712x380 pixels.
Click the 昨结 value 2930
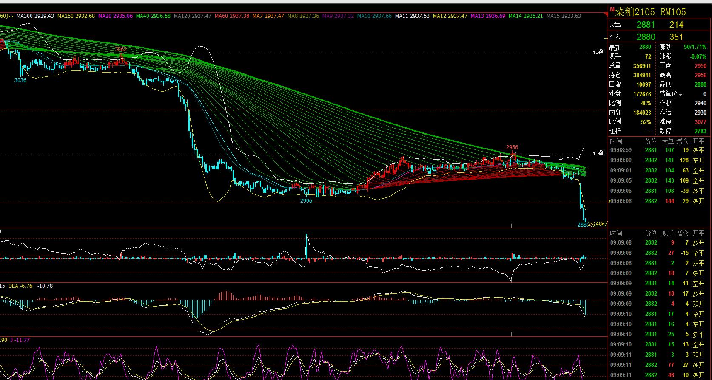point(700,113)
